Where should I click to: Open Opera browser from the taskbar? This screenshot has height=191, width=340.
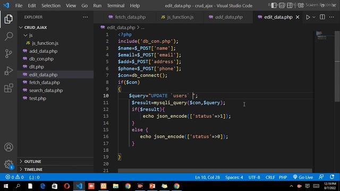67,186
